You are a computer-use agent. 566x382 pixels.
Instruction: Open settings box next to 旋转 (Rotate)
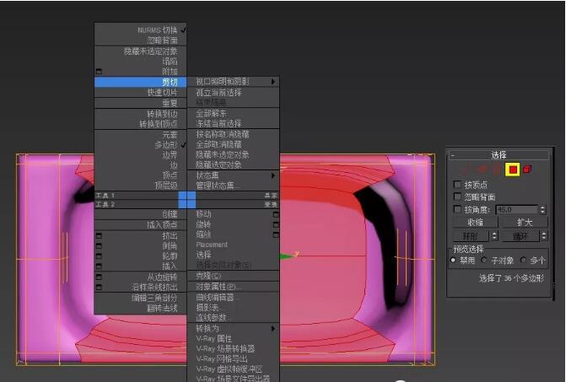(276, 224)
